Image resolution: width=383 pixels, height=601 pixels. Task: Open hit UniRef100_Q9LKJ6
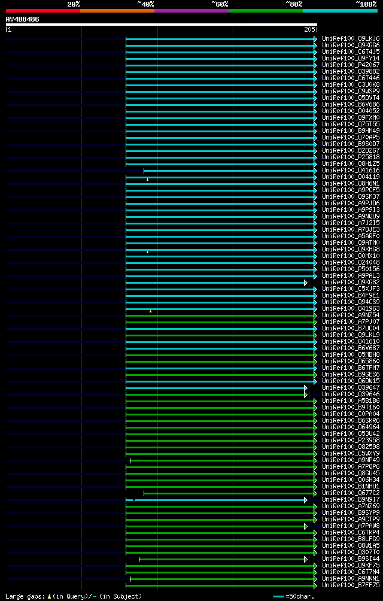[x=351, y=39]
